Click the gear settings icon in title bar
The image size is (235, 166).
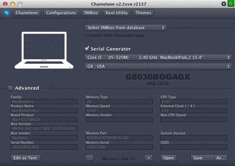point(224,4)
